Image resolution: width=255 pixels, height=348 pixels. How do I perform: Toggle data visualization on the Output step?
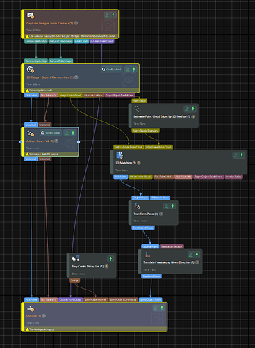tap(156, 308)
